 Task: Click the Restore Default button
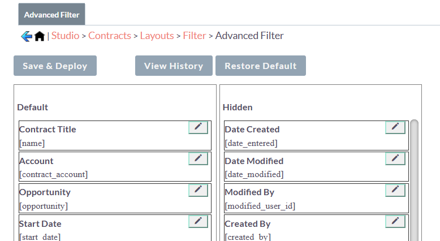tap(261, 66)
